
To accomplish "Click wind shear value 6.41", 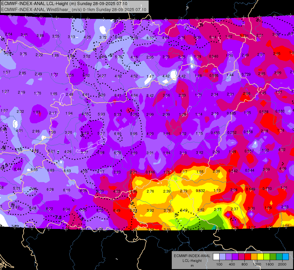I will 118,95.
